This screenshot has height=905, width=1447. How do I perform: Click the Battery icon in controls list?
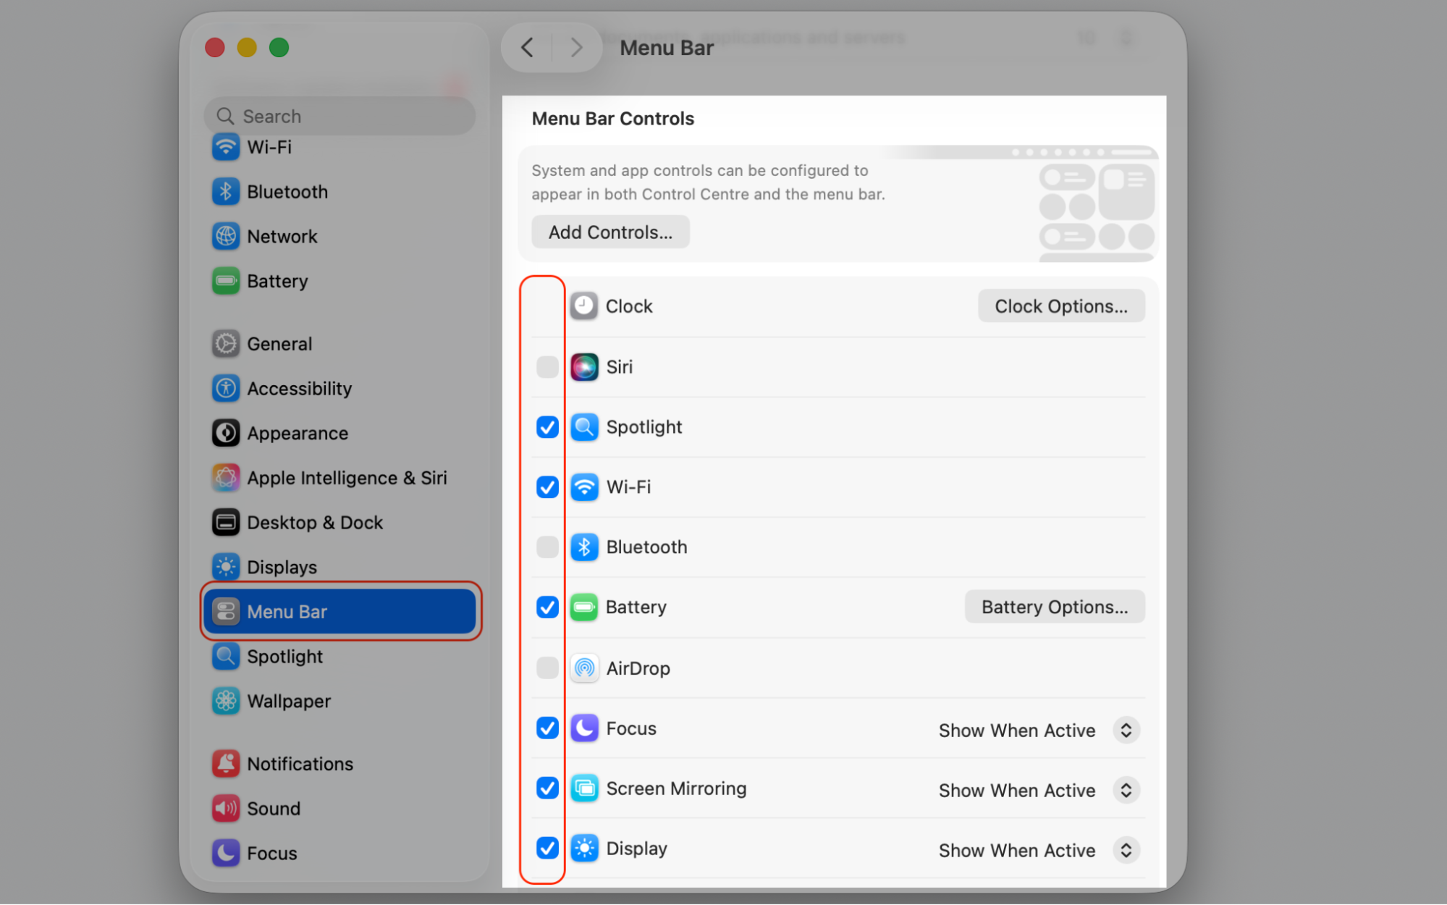click(584, 607)
